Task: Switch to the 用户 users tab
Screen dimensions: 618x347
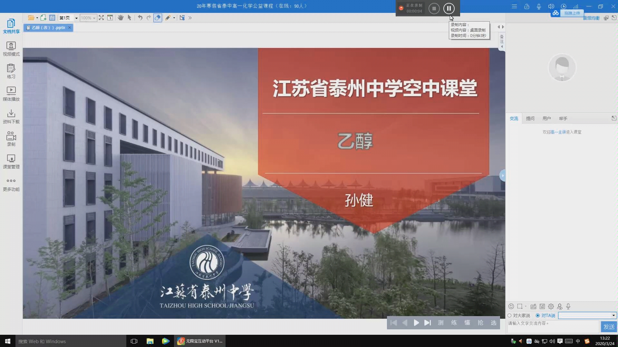Action: click(x=547, y=118)
